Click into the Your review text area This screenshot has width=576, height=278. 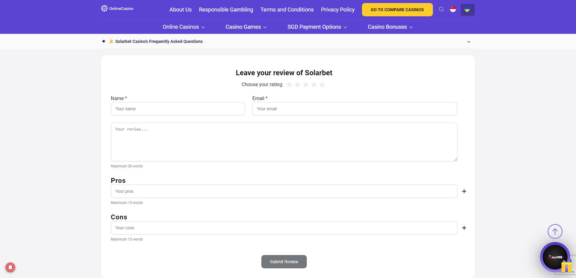(x=284, y=142)
